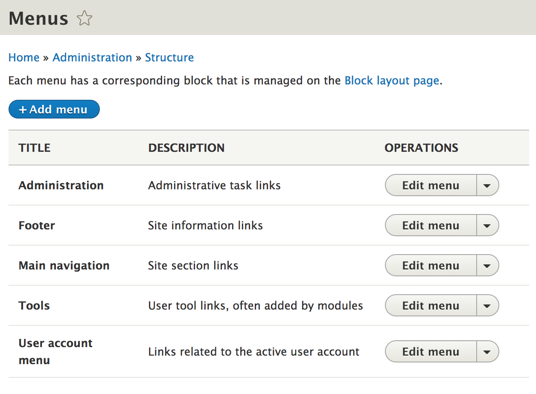Edit the Tools menu
This screenshot has width=536, height=394.
(x=431, y=306)
